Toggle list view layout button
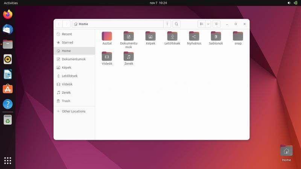The image size is (301, 169). (x=202, y=24)
